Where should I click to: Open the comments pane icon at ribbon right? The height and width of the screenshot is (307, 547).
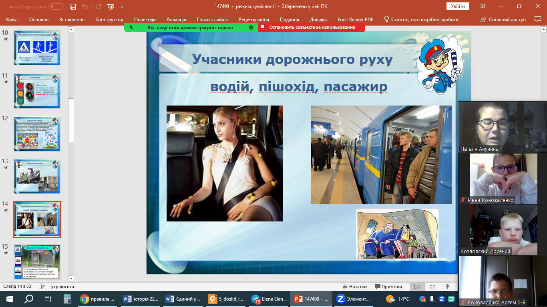538,19
